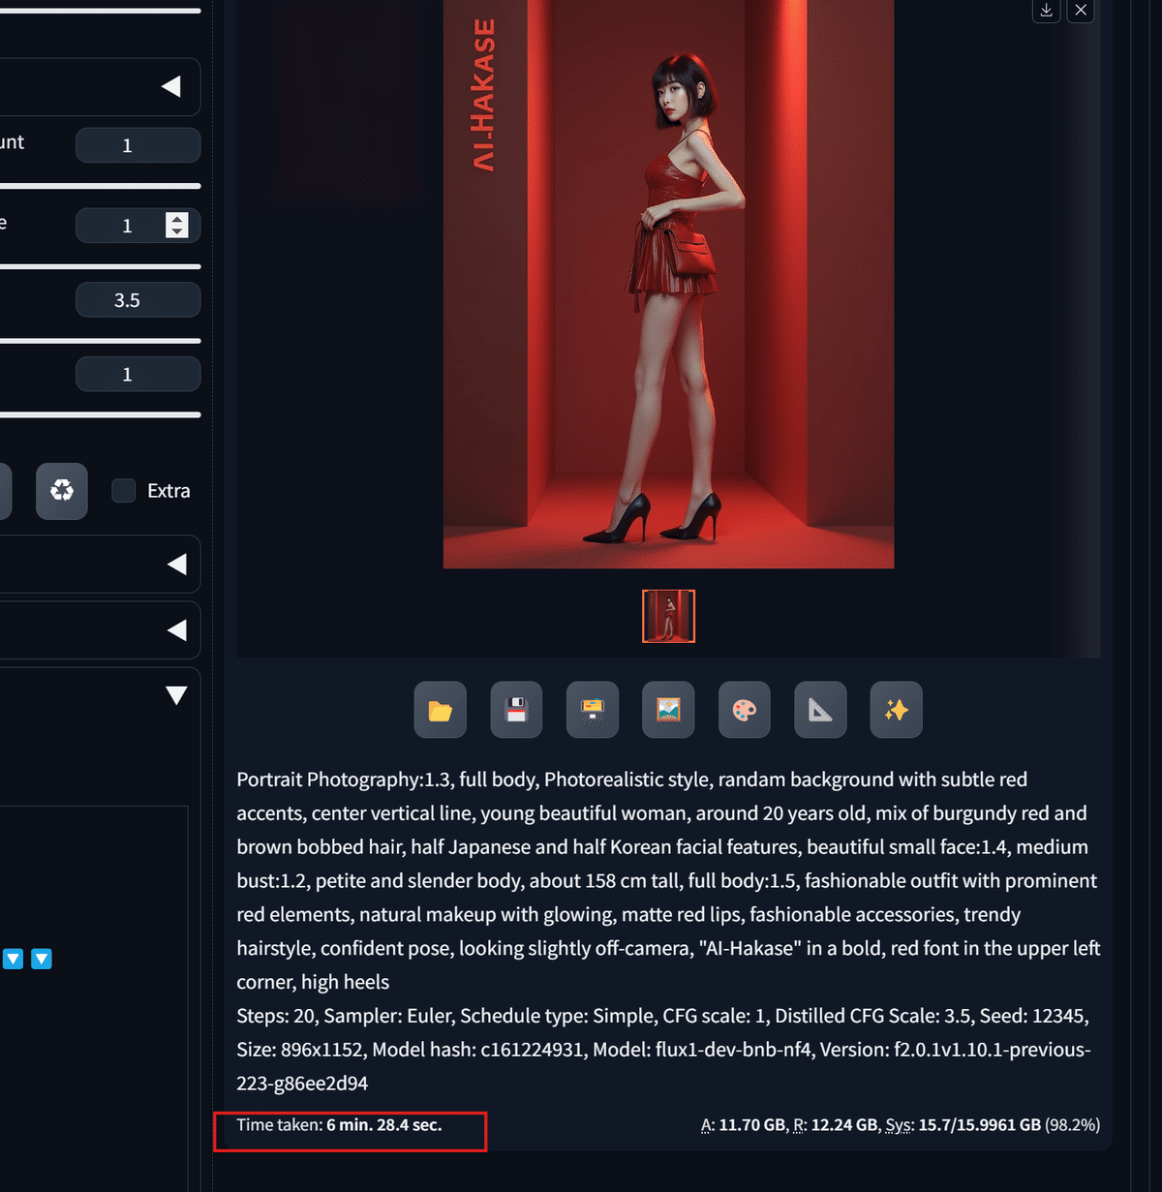Send image to extras ruler icon
Screen dimensions: 1162x1192
pyautogui.click(x=820, y=710)
